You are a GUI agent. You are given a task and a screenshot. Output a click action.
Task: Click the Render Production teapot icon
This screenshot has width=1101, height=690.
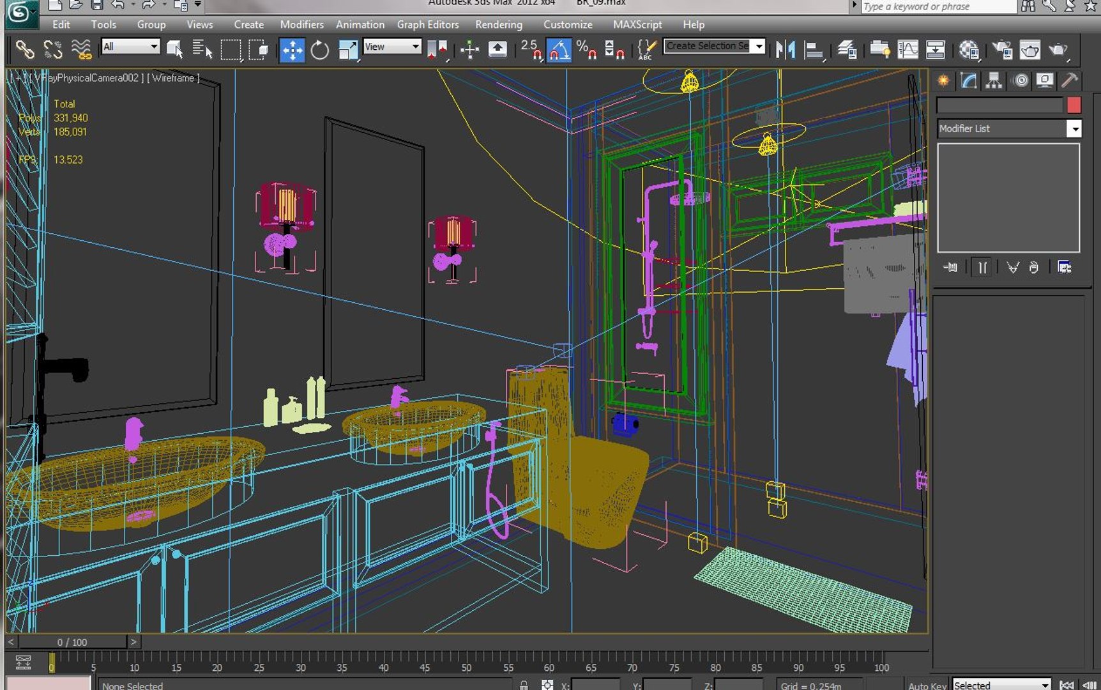(x=1058, y=49)
